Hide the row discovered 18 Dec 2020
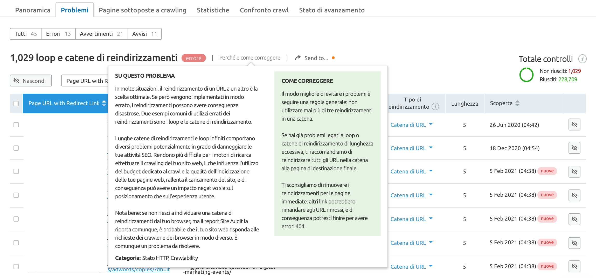The width and height of the screenshot is (596, 278). click(x=574, y=148)
